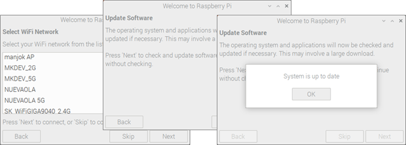Click the 'Update Software' heading in the middle window
The image size is (406, 145).
129,18
